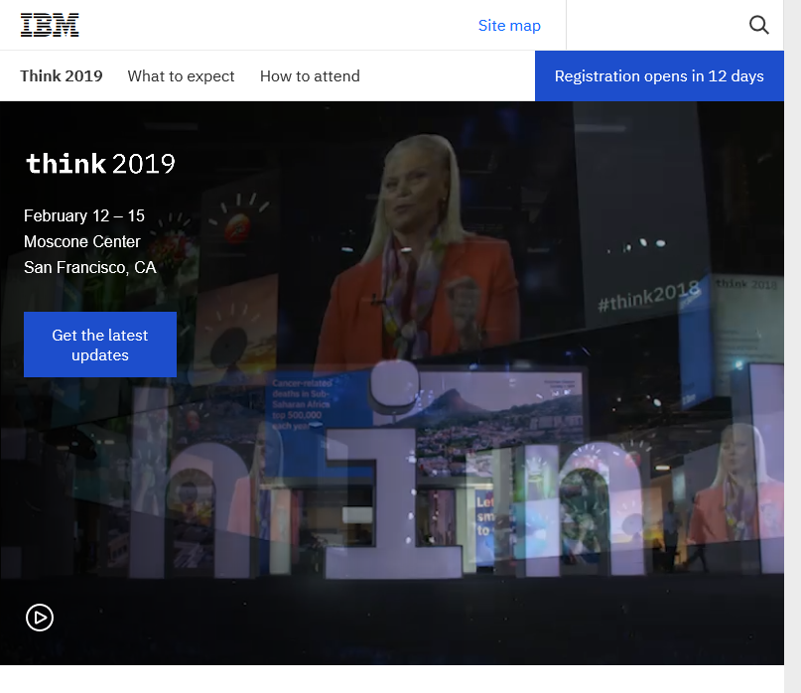Screen dimensions: 801x693
Task: Click the Get the latest updates button
Action: (100, 345)
